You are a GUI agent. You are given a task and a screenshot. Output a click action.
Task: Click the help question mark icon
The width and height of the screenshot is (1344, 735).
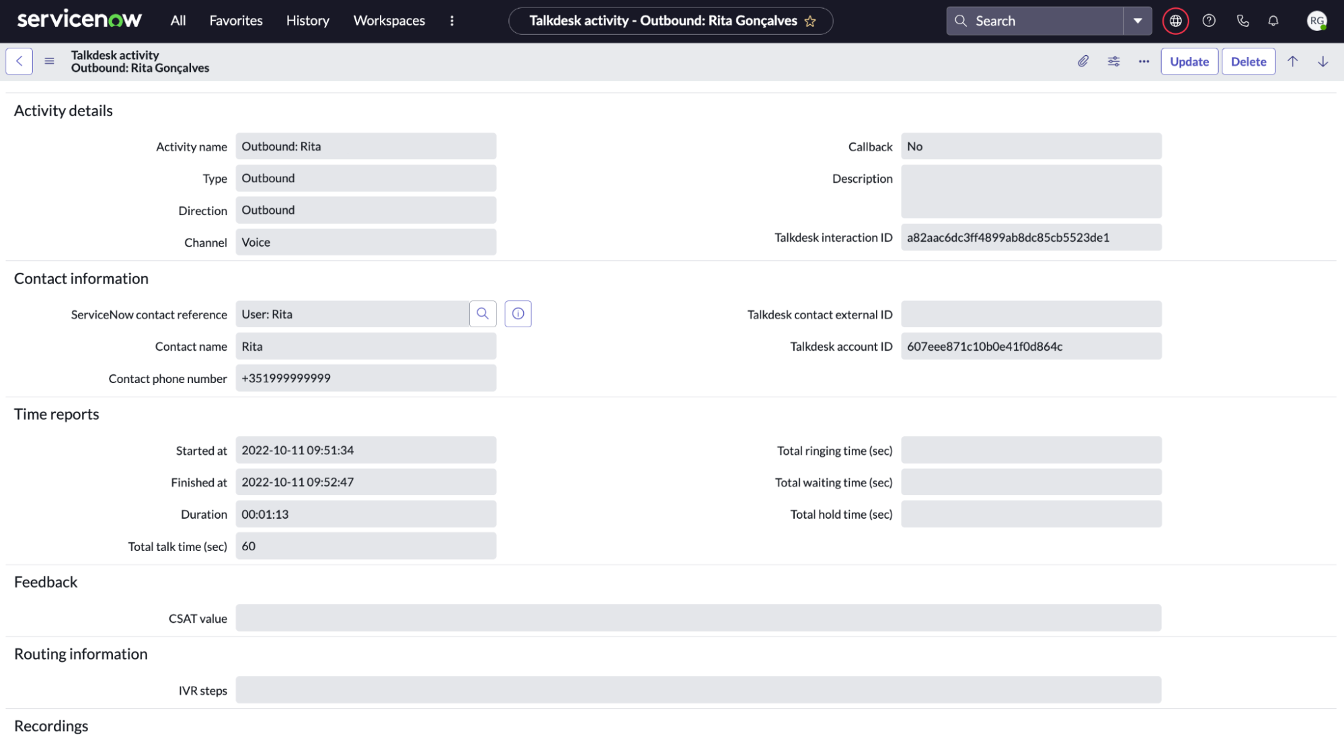(x=1209, y=21)
